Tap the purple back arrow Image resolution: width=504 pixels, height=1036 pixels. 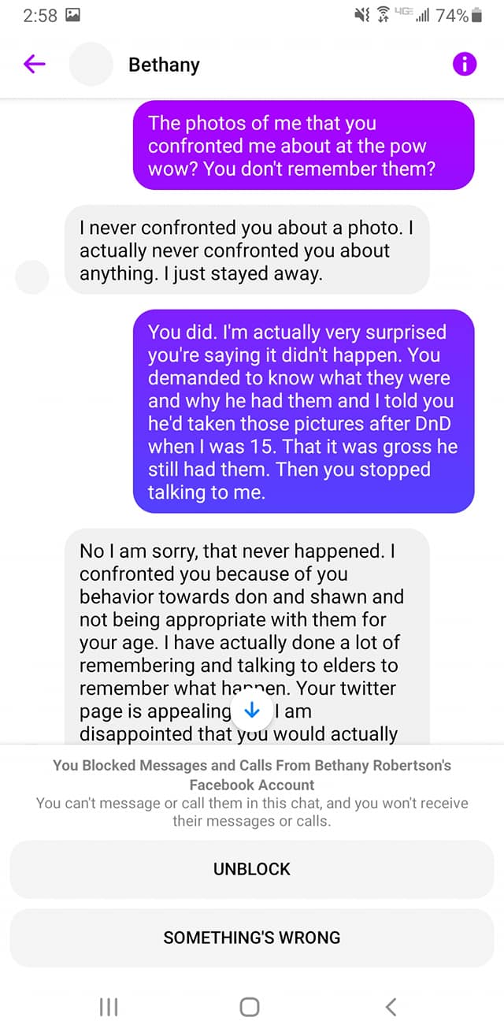[x=35, y=65]
